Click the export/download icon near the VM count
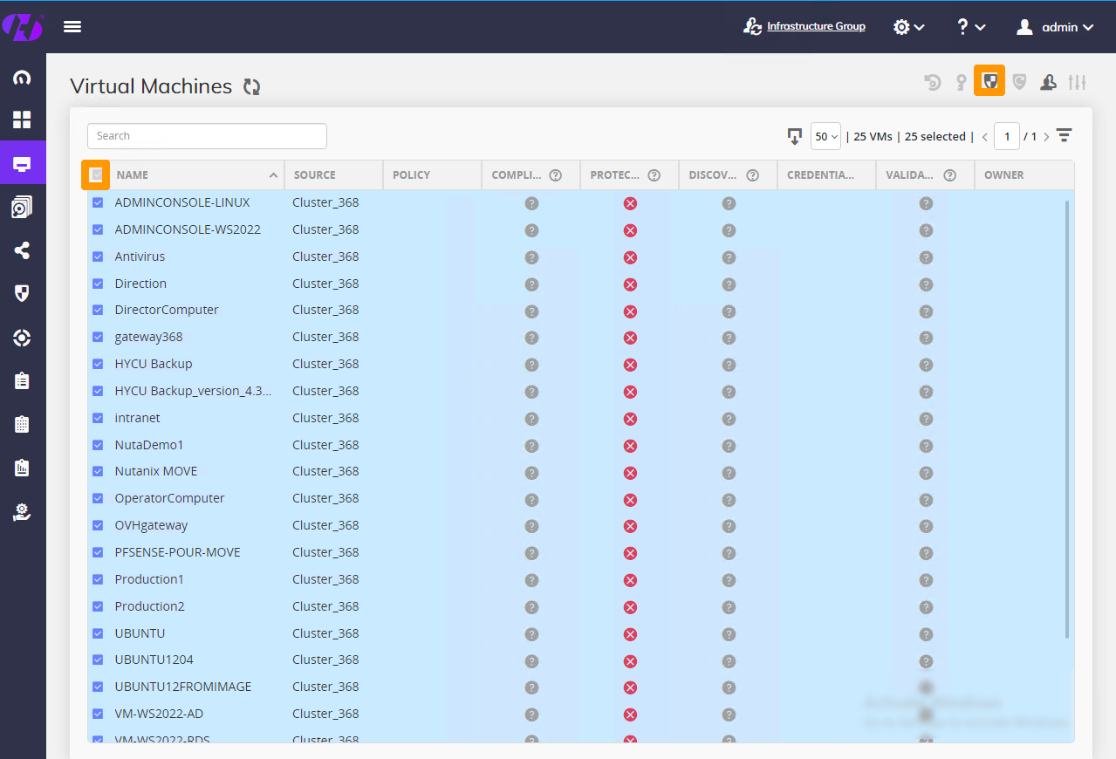Viewport: 1116px width, 759px height. coord(794,136)
